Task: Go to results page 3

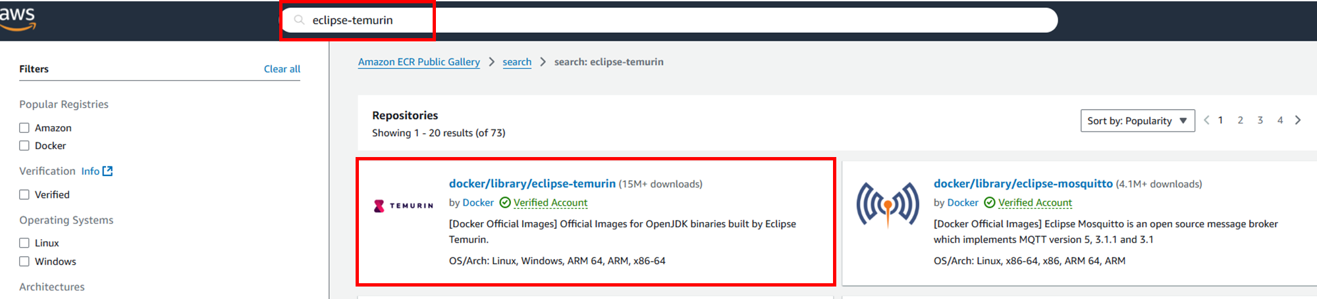Action: click(1260, 120)
